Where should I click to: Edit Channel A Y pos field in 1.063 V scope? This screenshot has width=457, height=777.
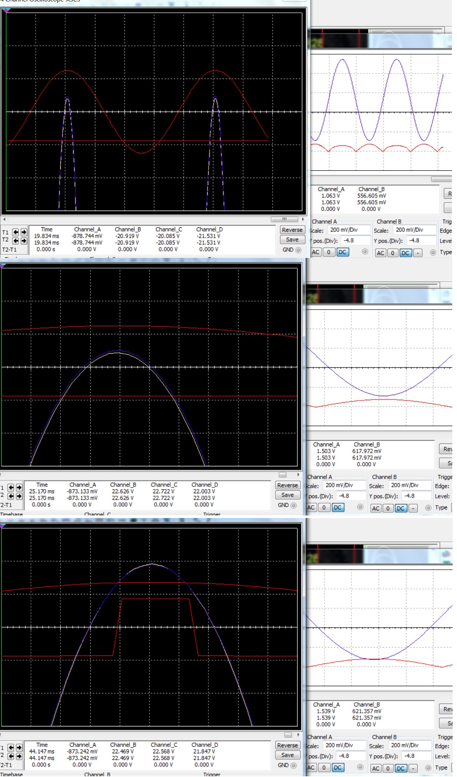pos(355,240)
